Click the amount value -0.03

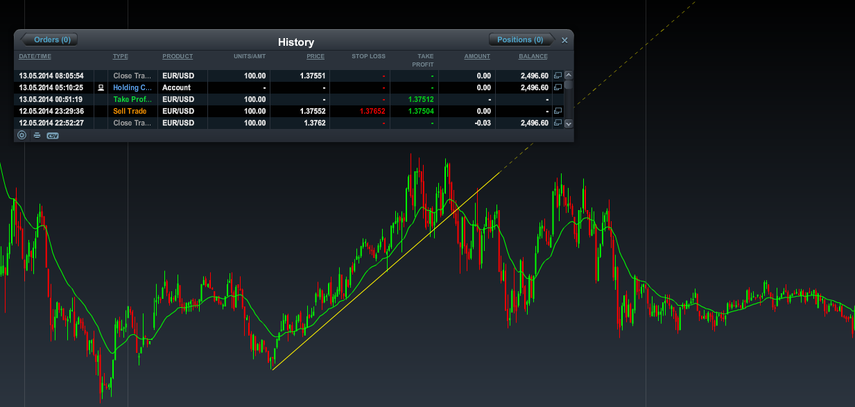483,123
